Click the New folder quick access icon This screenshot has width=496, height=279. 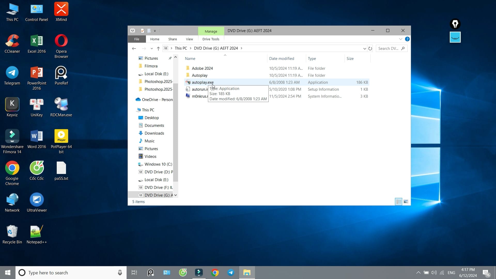coord(149,31)
